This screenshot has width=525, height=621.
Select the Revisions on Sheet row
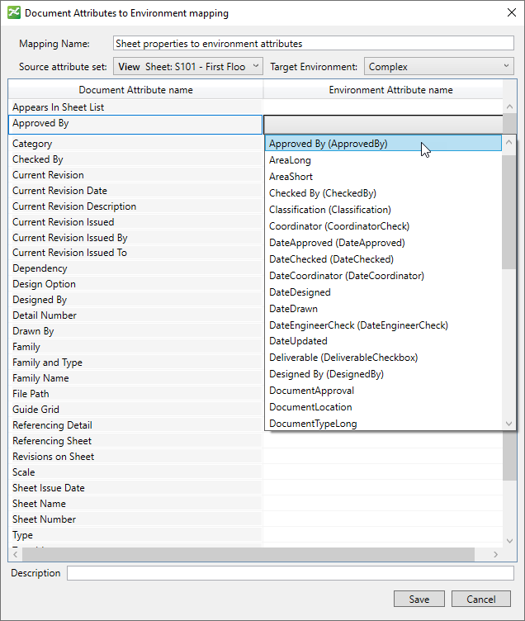(135, 457)
